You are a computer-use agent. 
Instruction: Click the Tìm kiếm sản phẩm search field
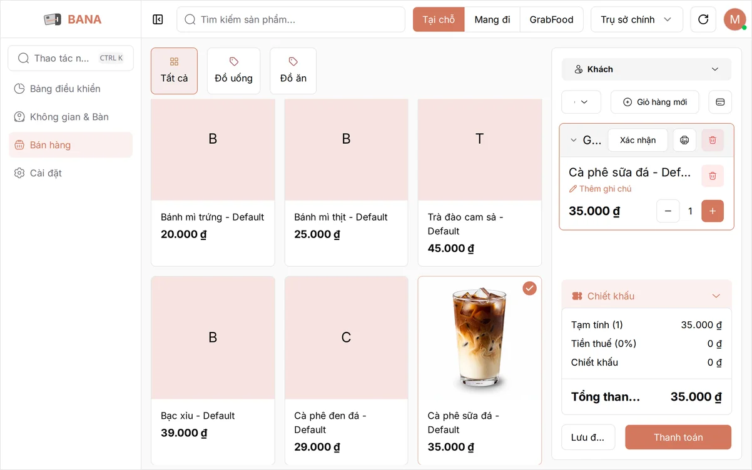click(x=291, y=19)
